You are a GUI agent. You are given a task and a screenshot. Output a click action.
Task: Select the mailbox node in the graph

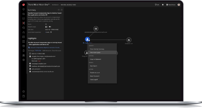click(96, 29)
